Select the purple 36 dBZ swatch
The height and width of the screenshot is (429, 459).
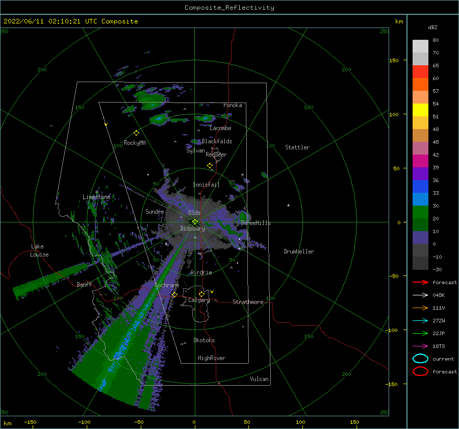point(420,174)
